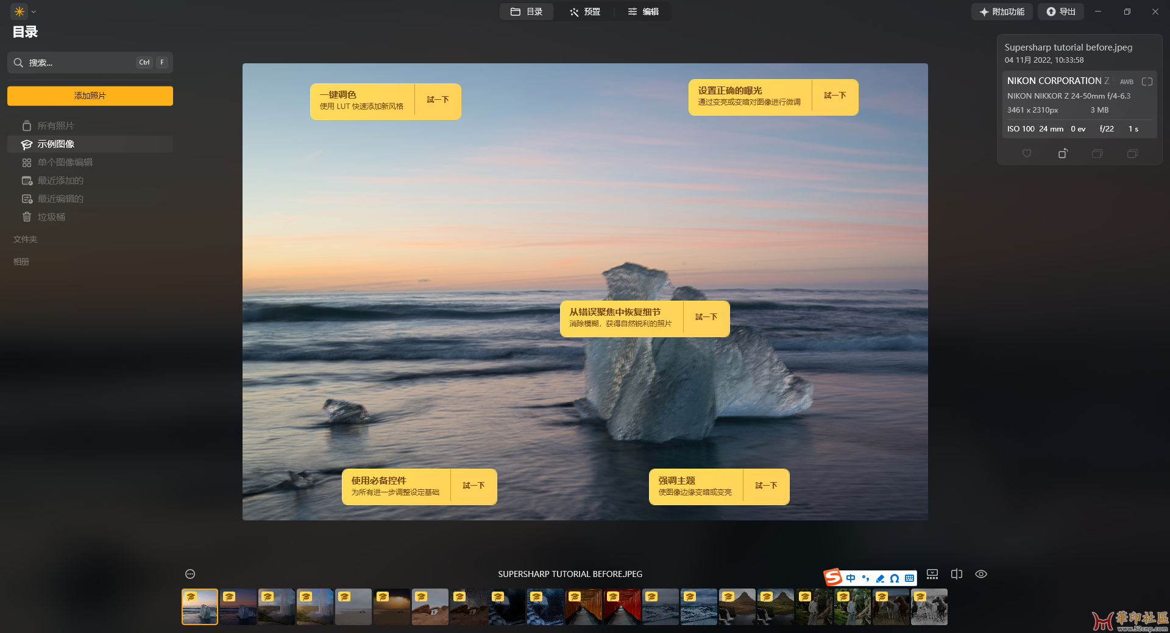1170x633 pixels.
Task: Select 所有照片 (All Photos) in sidebar
Action: 55,126
